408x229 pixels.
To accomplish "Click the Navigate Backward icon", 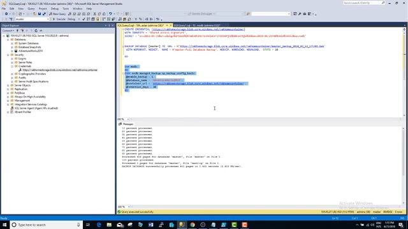I will click(6, 14).
